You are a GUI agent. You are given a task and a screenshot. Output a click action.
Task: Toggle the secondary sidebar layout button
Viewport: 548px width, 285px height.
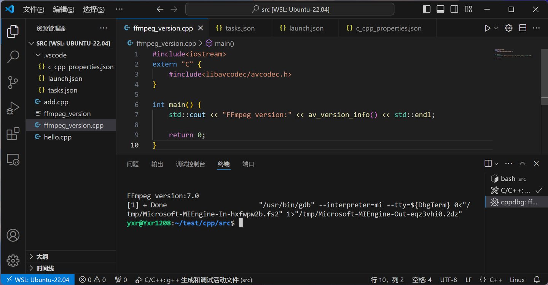[x=454, y=10]
